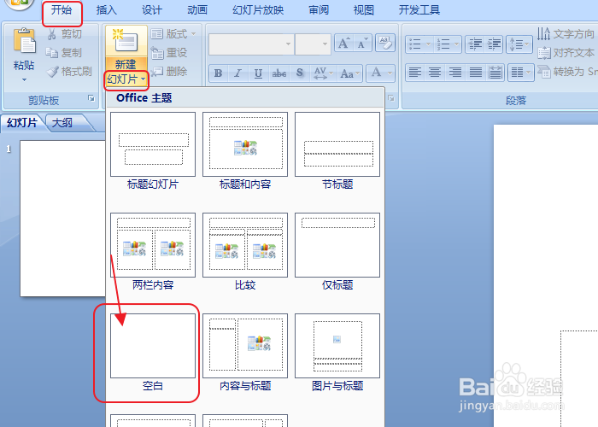Open the font color dropdown arrow
The width and height of the screenshot is (598, 427).
click(390, 73)
